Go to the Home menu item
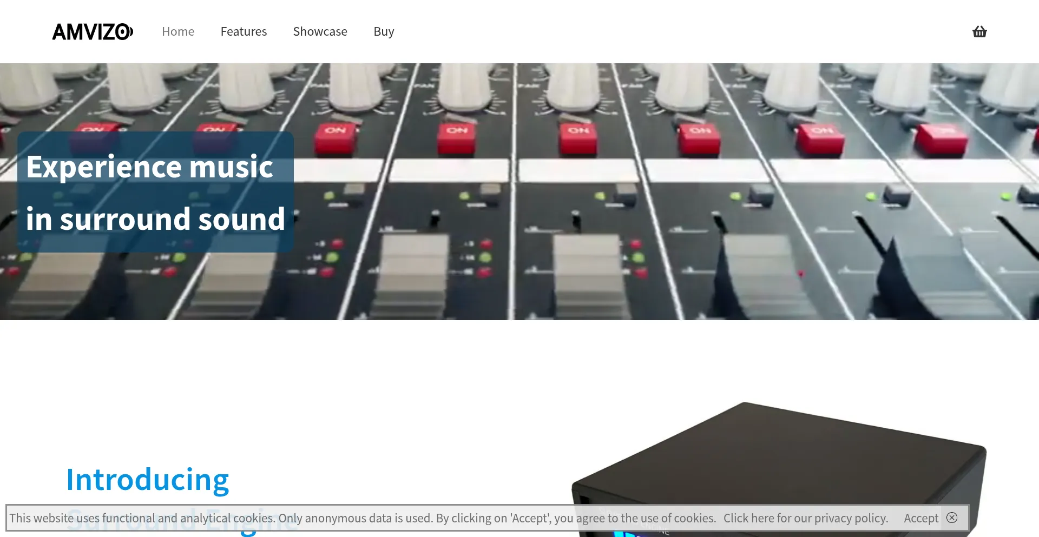1039x537 pixels. click(177, 31)
